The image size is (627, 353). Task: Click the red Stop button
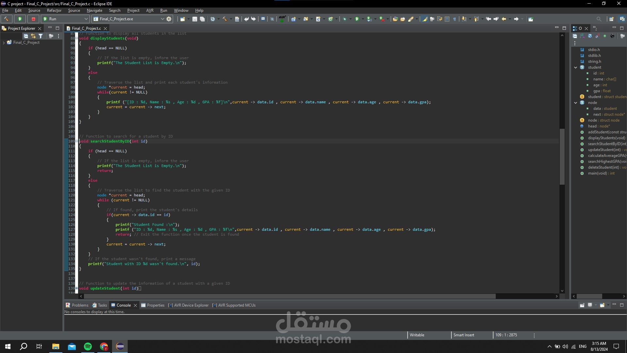(33, 19)
